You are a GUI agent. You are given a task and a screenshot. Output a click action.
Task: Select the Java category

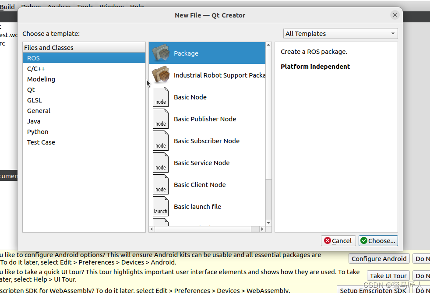(84, 121)
